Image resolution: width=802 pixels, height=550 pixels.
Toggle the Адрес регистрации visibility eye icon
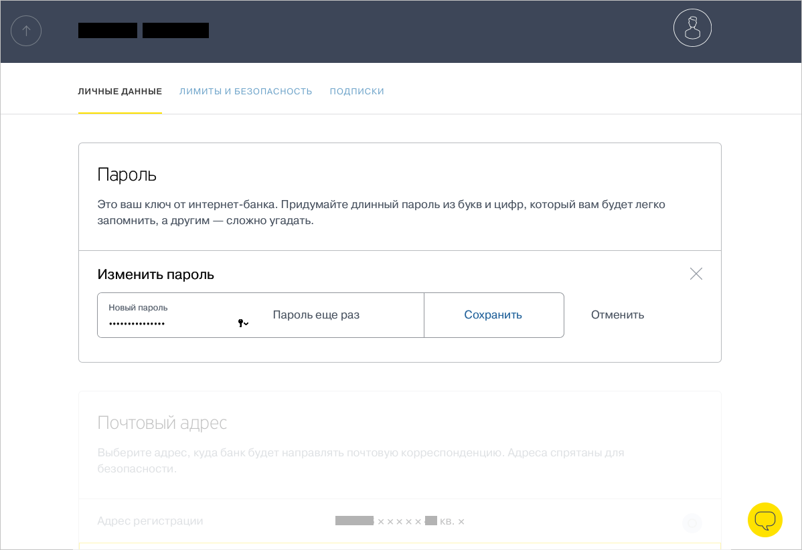coord(692,523)
